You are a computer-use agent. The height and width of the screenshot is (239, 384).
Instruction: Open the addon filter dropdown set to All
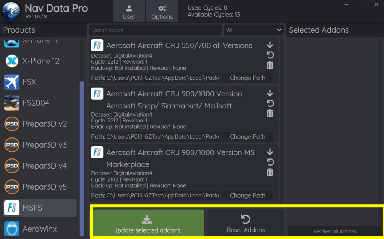(x=254, y=30)
